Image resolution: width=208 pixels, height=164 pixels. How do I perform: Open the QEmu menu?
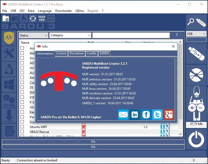80,11
